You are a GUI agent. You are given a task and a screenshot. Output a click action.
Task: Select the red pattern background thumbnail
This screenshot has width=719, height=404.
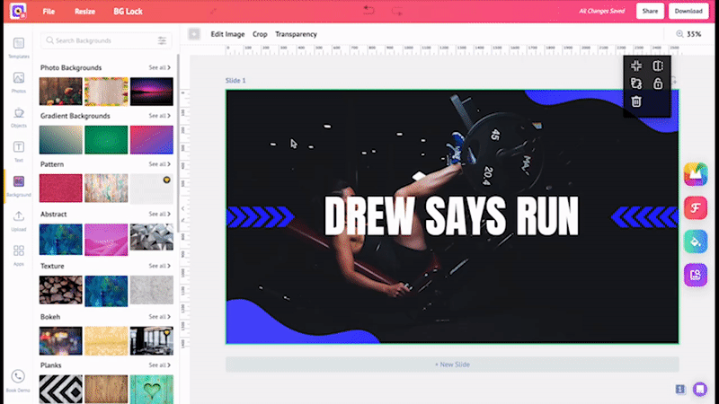pyautogui.click(x=60, y=189)
